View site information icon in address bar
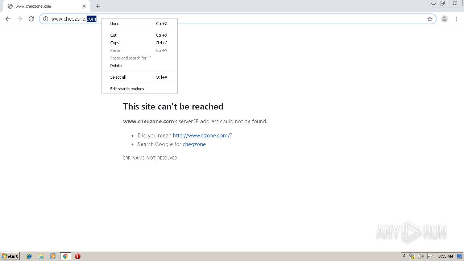This screenshot has width=464, height=261. (x=46, y=19)
